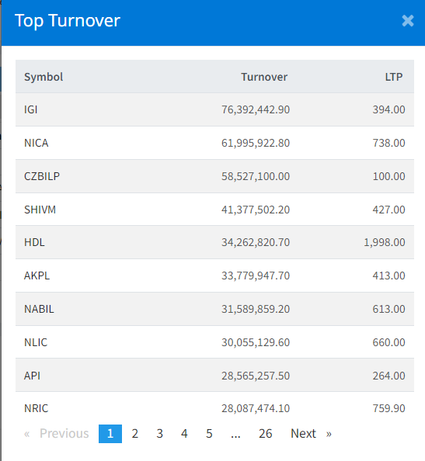Go to page 3 of results
Screen dimensions: 425x461
(159, 433)
